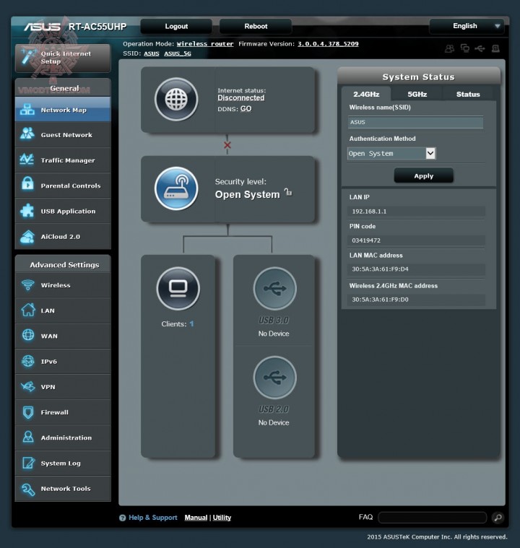The height and width of the screenshot is (548, 520).
Task: Open System Log page
Action: coord(63,463)
